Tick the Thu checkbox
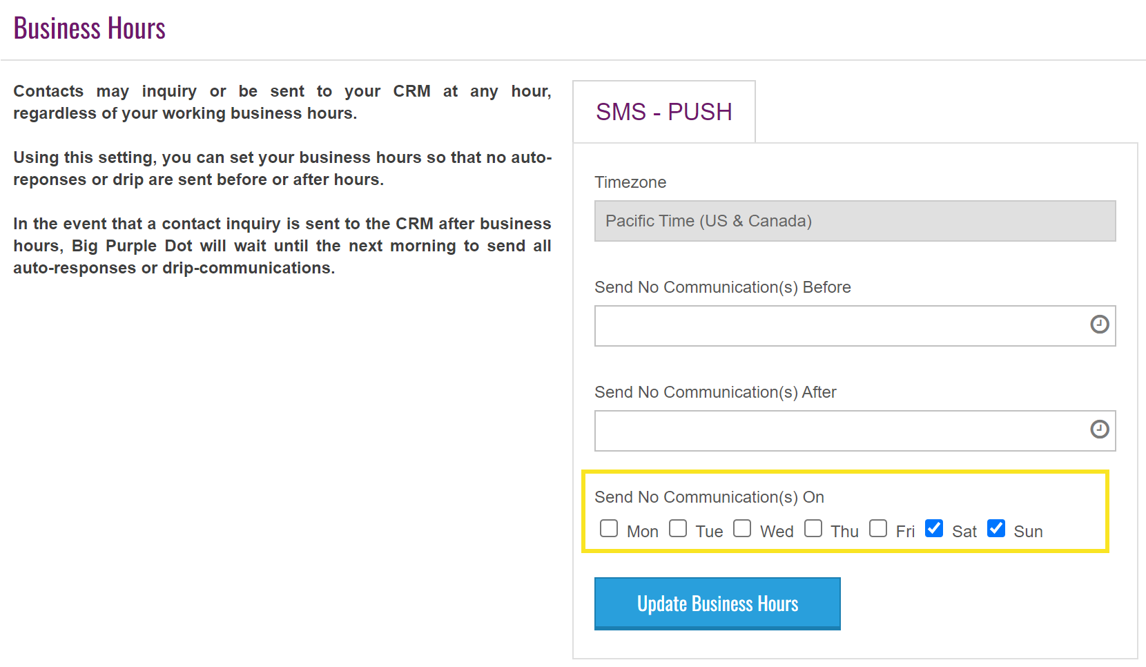This screenshot has width=1146, height=667. coord(813,528)
